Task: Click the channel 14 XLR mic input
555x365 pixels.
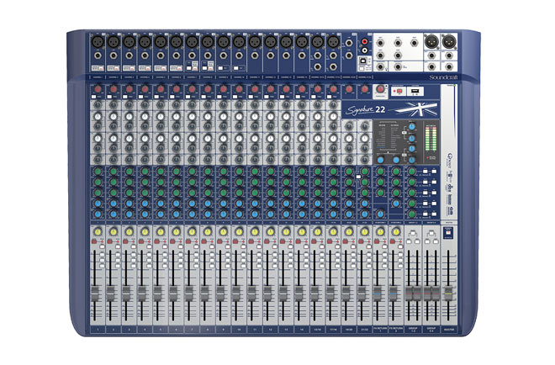Action: click(302, 42)
